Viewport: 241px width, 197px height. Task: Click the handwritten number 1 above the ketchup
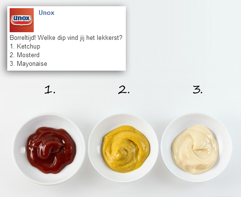[x=50, y=90]
